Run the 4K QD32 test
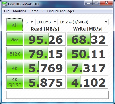This screenshot has width=115, height=104. click(15, 82)
